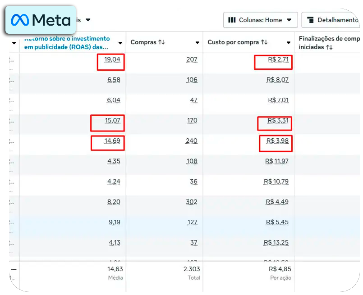This screenshot has width=363, height=295.
Task: Click the Detalhamento button label
Action: coord(337,20)
